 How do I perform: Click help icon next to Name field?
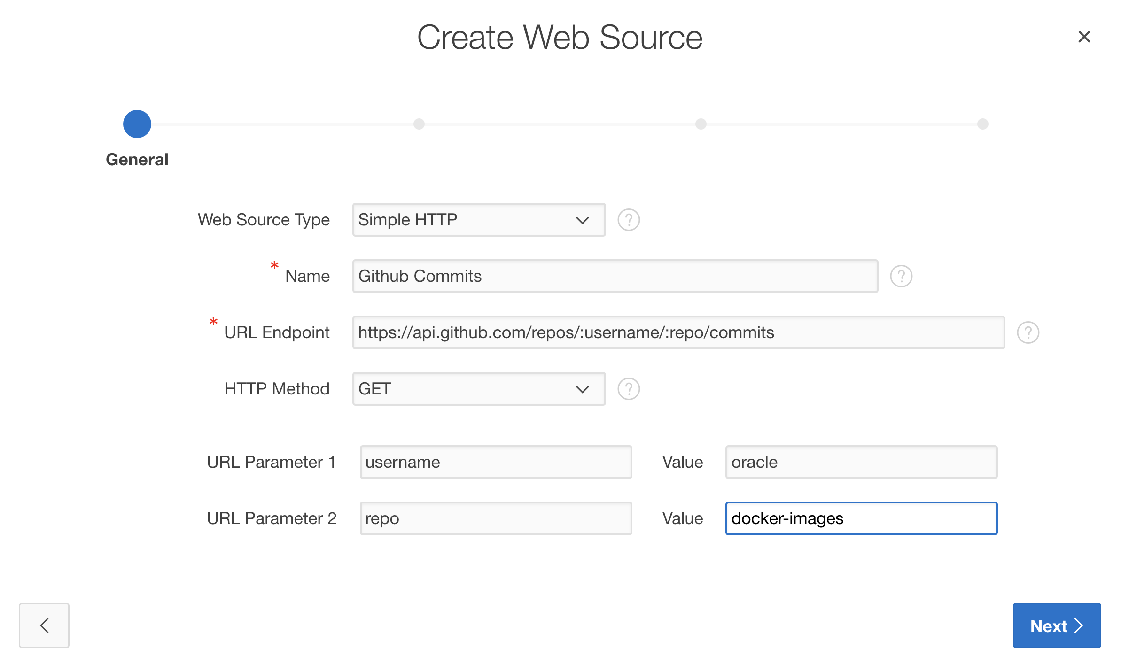(x=901, y=276)
